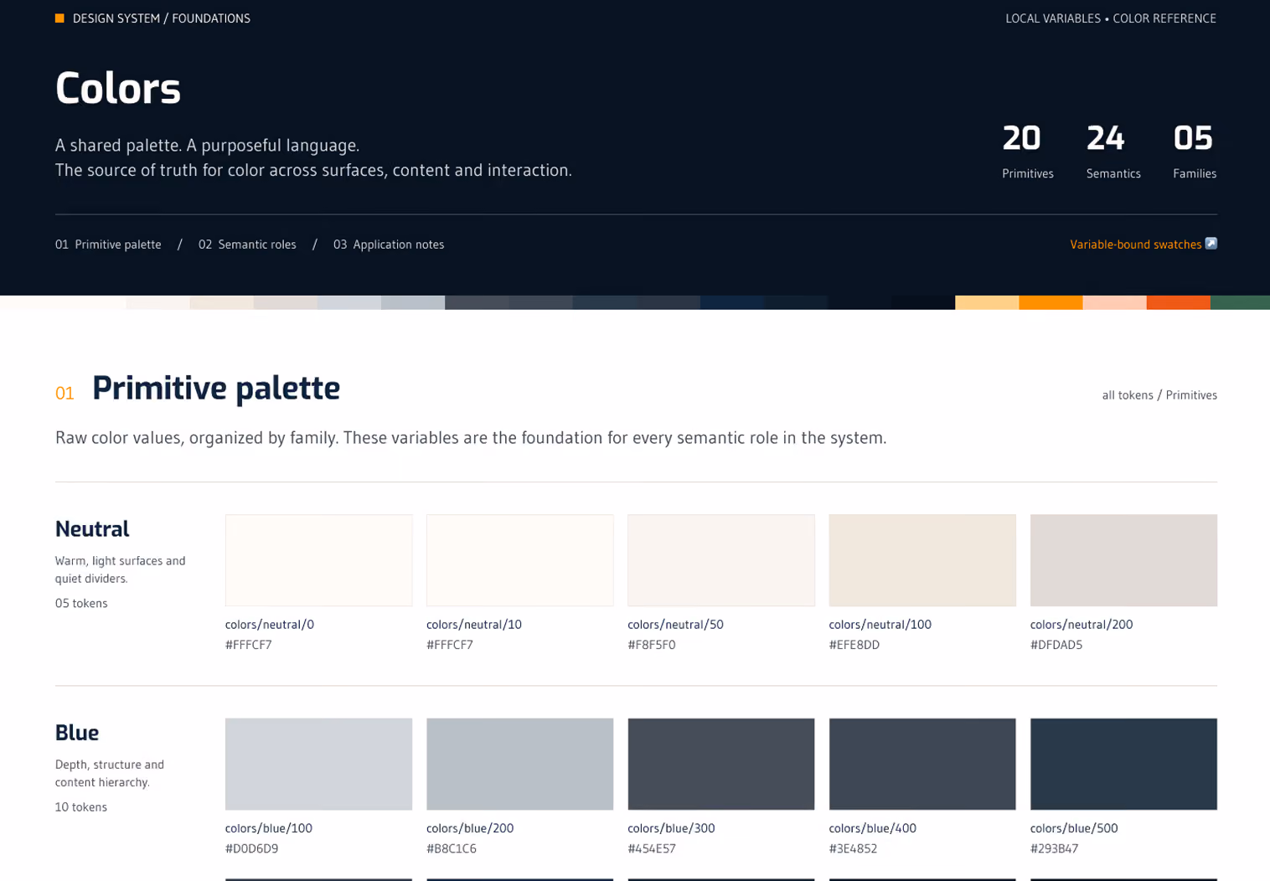Click the "all tokens / Primitives" breadcrumb
1270x881 pixels.
click(x=1159, y=395)
